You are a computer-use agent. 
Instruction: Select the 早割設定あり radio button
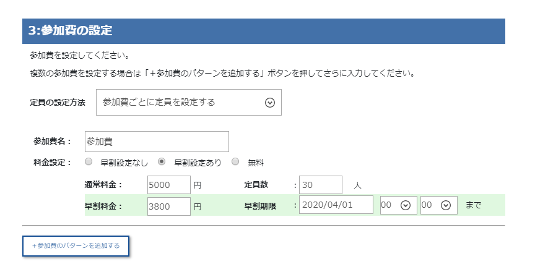point(162,162)
